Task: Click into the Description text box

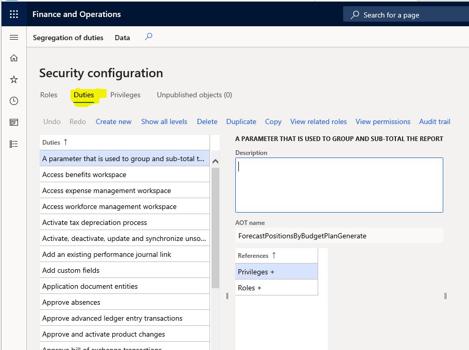Action: pyautogui.click(x=339, y=185)
